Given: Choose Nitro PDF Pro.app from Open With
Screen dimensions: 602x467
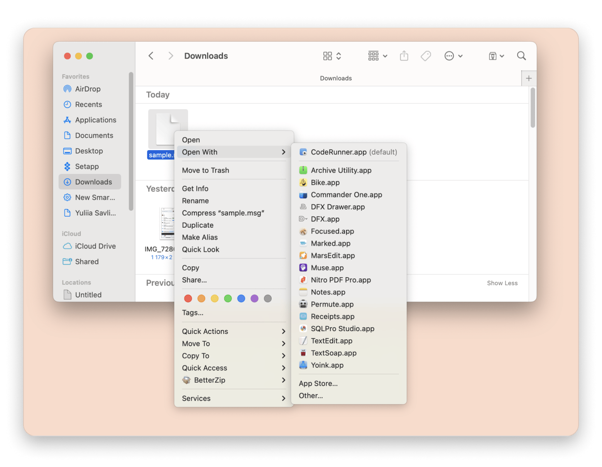Looking at the screenshot, I should click(x=341, y=280).
